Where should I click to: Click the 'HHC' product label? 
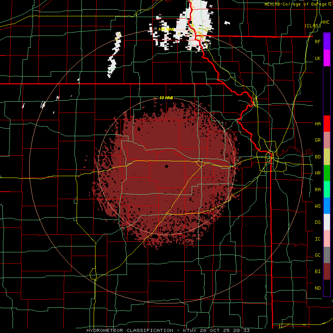(x=325, y=22)
